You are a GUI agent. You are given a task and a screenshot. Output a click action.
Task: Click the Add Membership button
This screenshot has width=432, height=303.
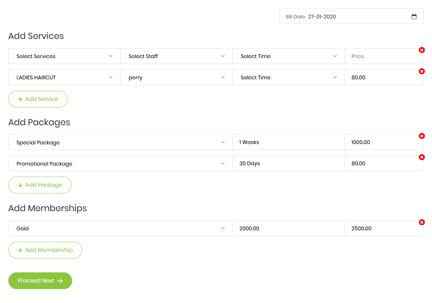[x=45, y=250]
